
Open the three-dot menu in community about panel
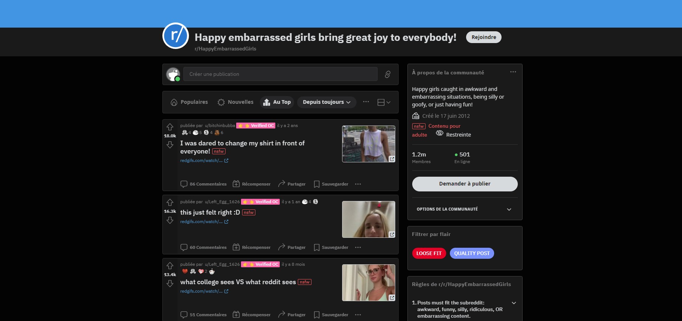513,72
